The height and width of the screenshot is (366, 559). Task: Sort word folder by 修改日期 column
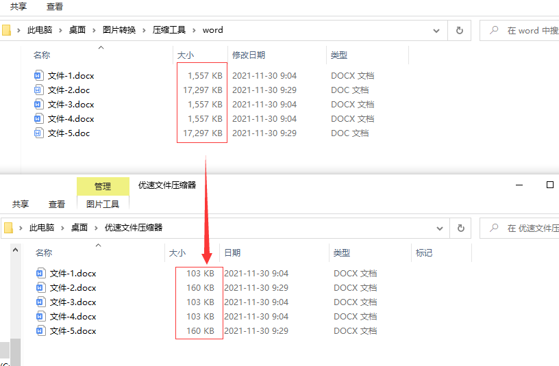click(249, 55)
